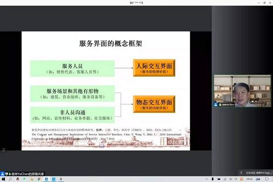Open the green taskbar app beside the QQ penguin

coord(24,179)
